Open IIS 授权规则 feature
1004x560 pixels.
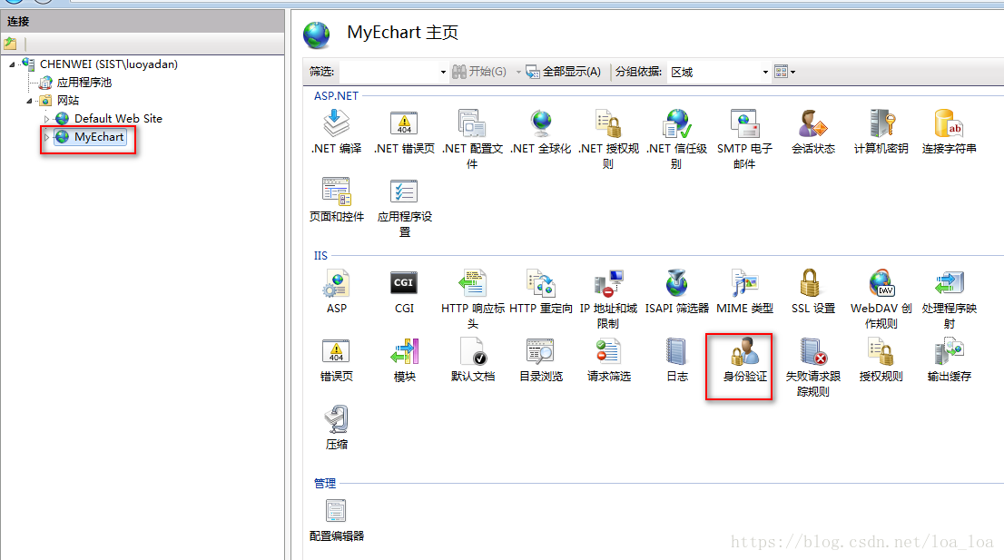(881, 360)
